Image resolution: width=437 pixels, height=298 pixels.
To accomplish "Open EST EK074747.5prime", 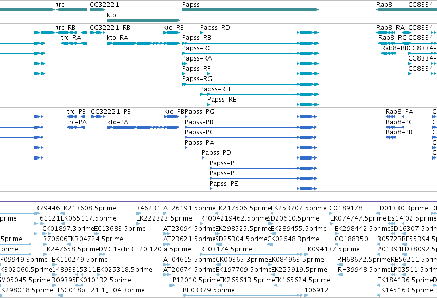I will coord(358,218).
